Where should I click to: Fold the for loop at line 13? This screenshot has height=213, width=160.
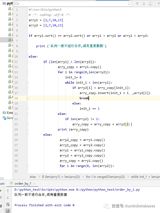[27, 72]
